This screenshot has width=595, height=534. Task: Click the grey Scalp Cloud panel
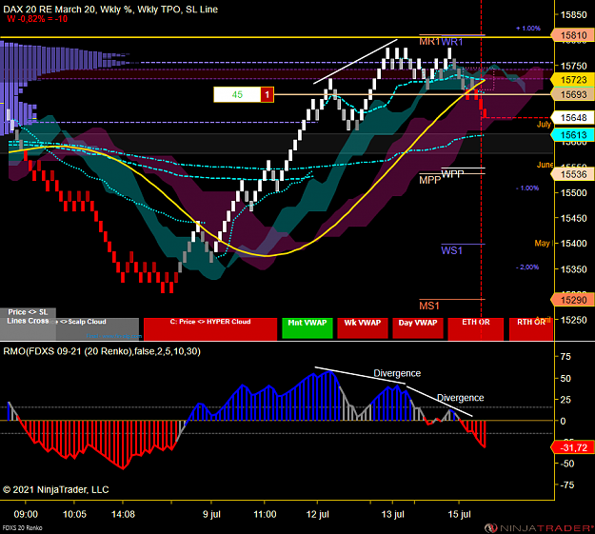pos(97,328)
